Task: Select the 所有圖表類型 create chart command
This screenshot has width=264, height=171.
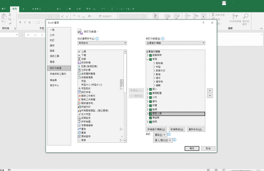Action: point(93,111)
